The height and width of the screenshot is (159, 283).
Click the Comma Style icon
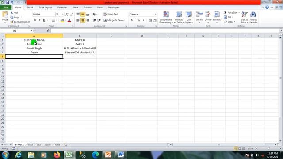pos(144,20)
